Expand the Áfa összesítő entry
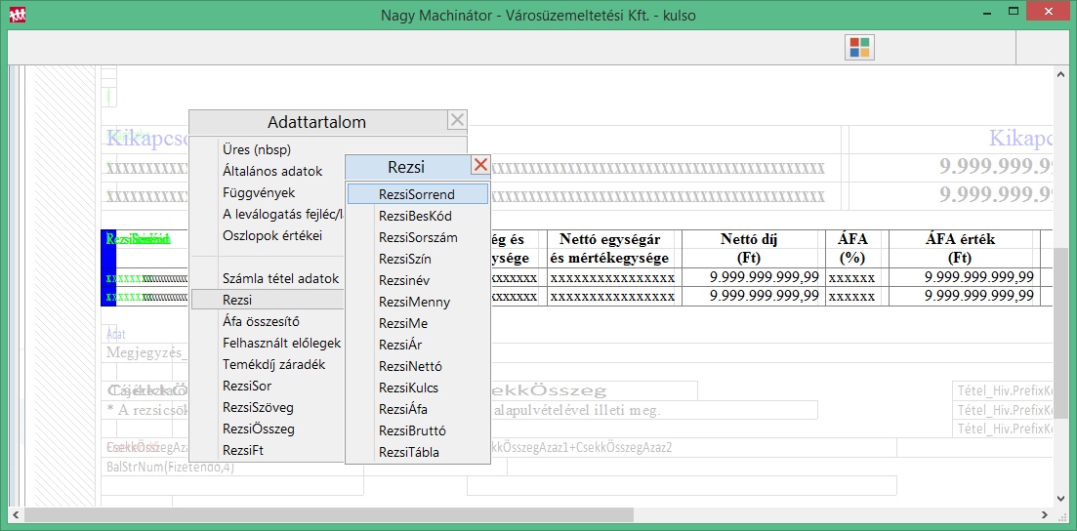The height and width of the screenshot is (531, 1077). click(261, 321)
